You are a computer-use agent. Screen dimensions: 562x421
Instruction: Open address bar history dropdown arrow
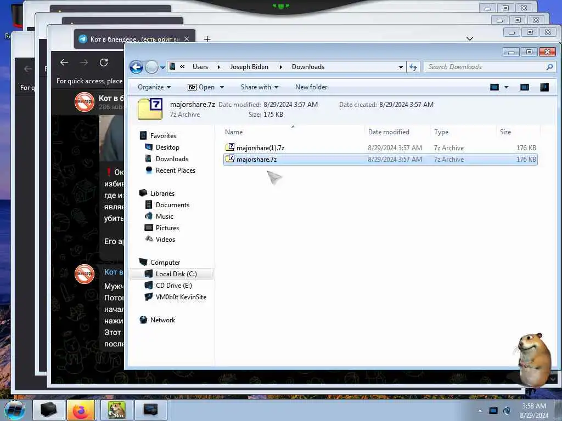point(400,67)
